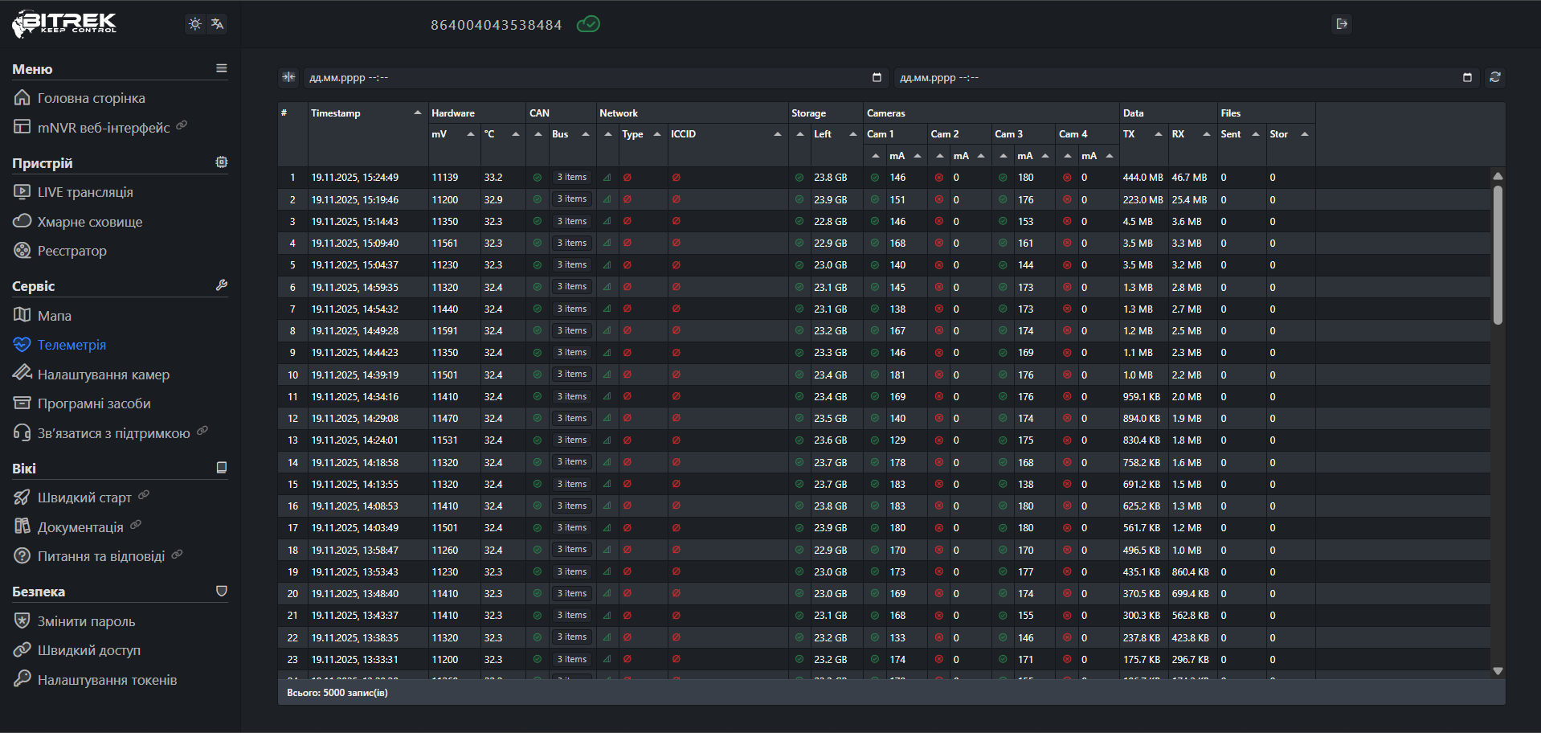The height and width of the screenshot is (733, 1541).
Task: Open mNVR веб-інтерфейс external link
Action: click(103, 128)
